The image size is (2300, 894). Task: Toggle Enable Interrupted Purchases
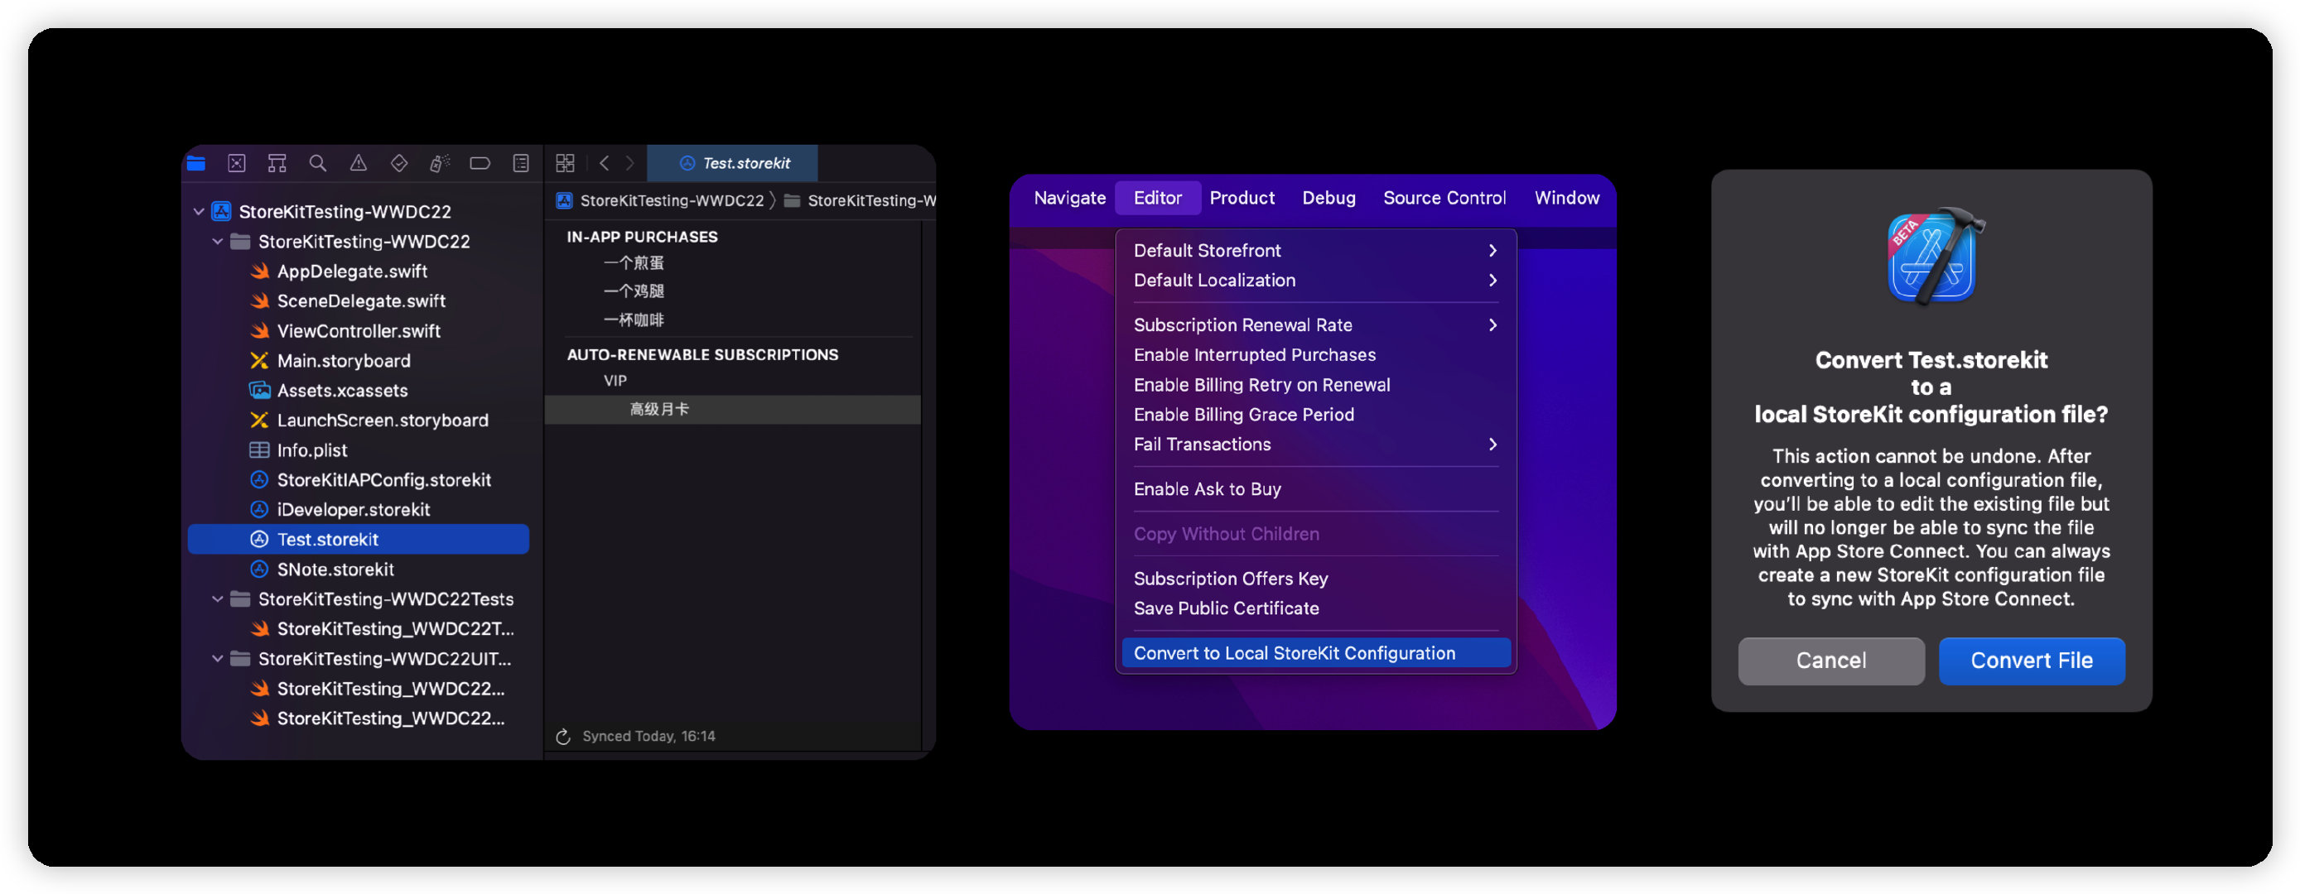click(1316, 355)
